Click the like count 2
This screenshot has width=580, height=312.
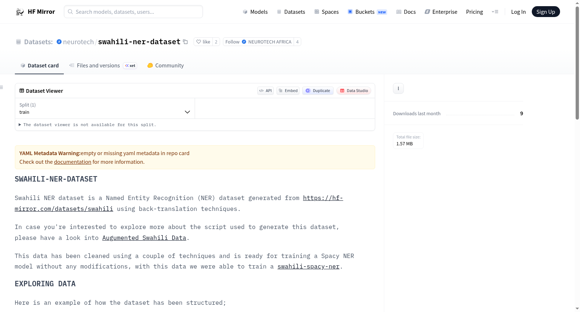(x=216, y=42)
